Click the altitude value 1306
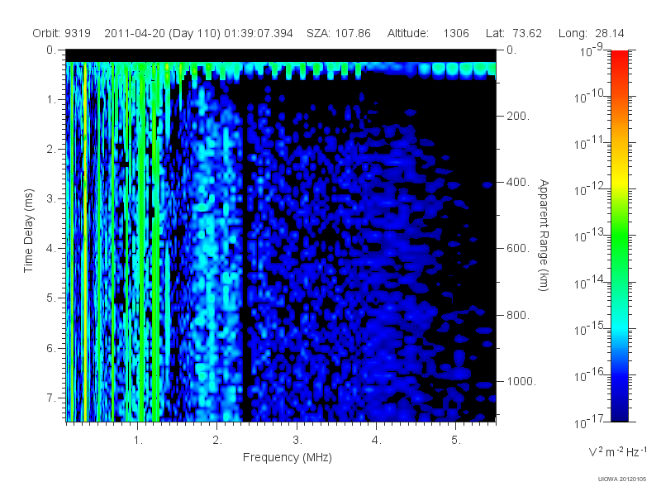 click(456, 33)
